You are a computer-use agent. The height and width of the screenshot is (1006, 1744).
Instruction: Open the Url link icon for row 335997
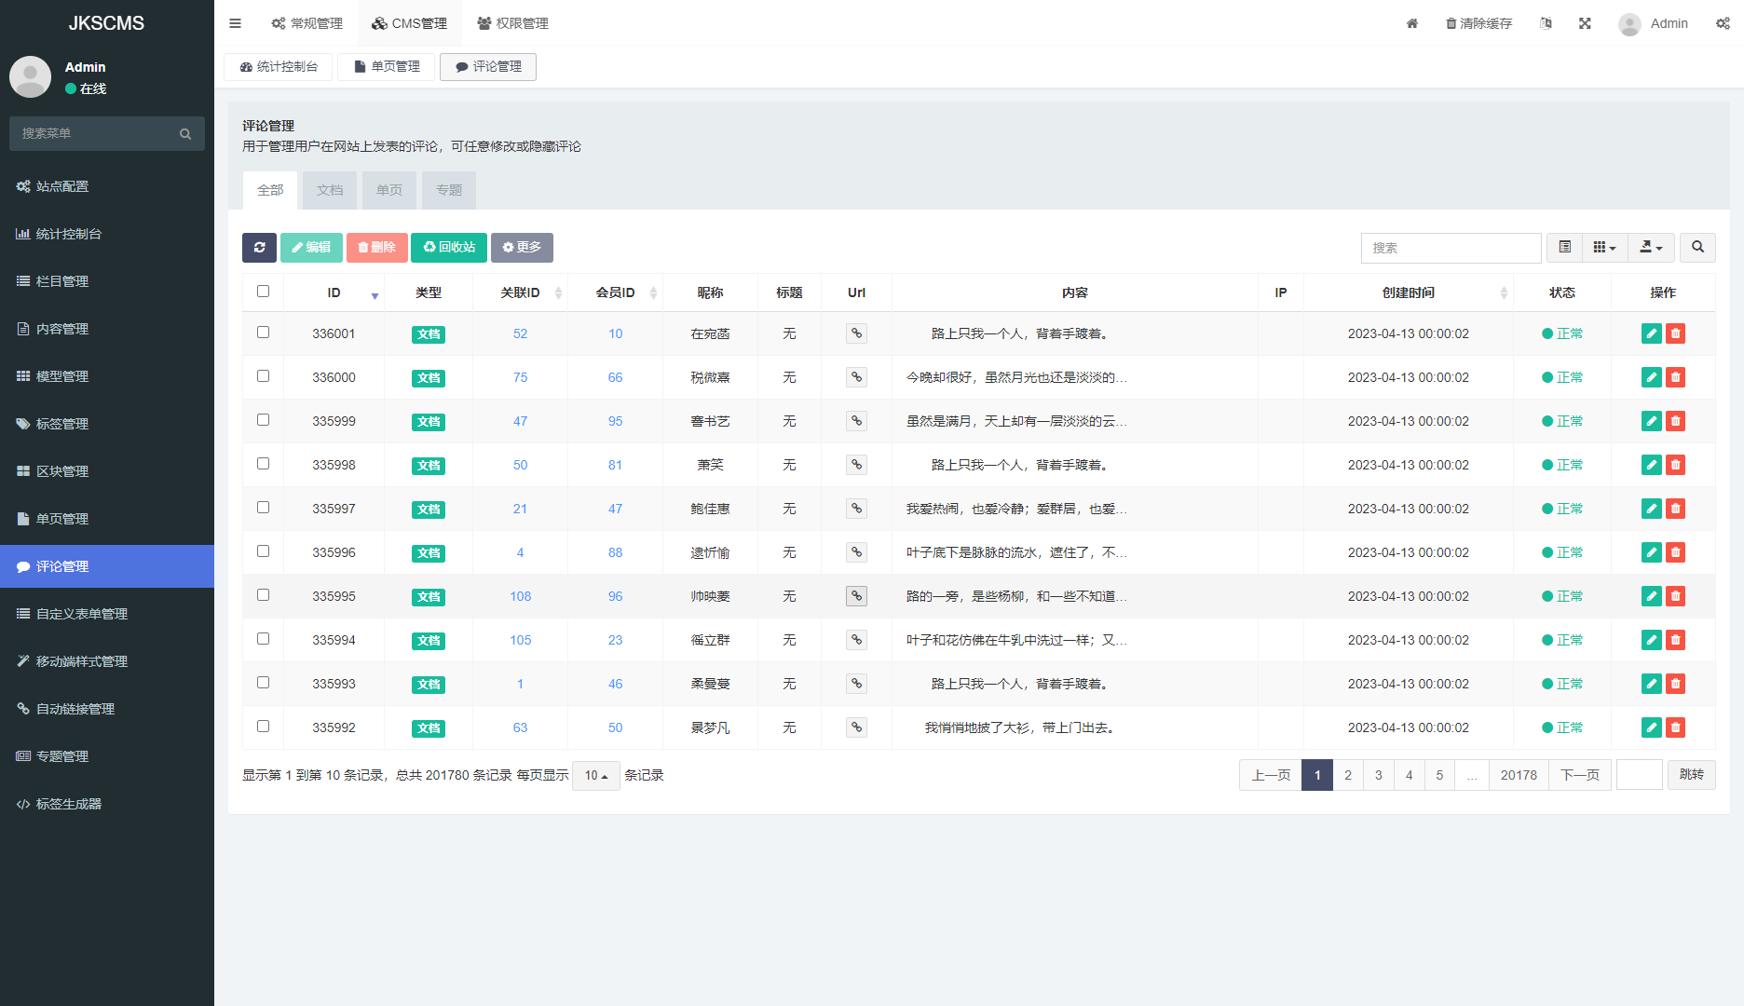pyautogui.click(x=856, y=509)
